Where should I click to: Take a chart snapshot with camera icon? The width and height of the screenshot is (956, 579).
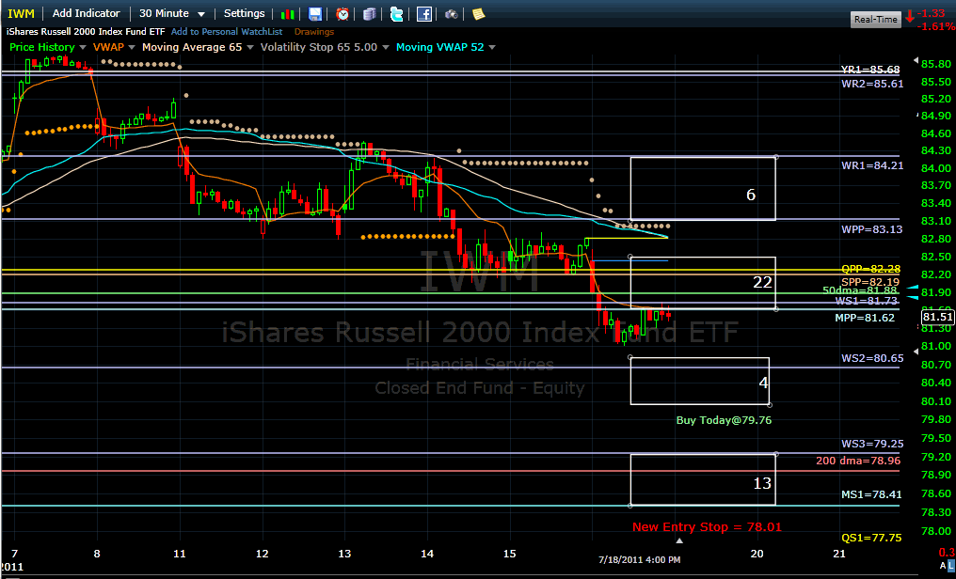[451, 14]
